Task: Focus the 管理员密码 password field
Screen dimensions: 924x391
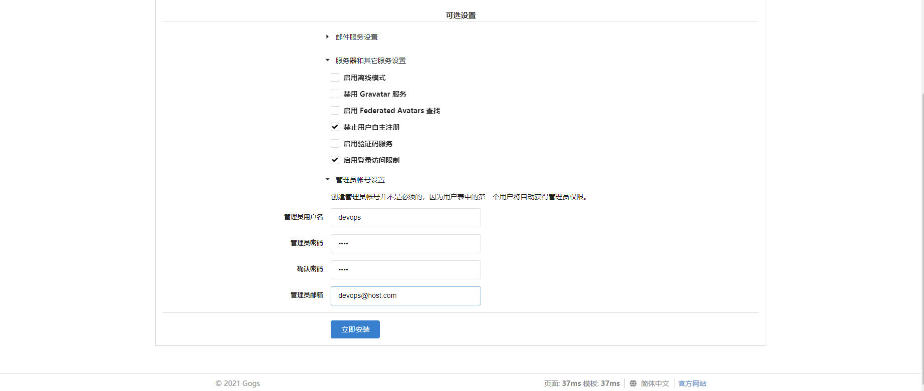Action: tap(406, 244)
